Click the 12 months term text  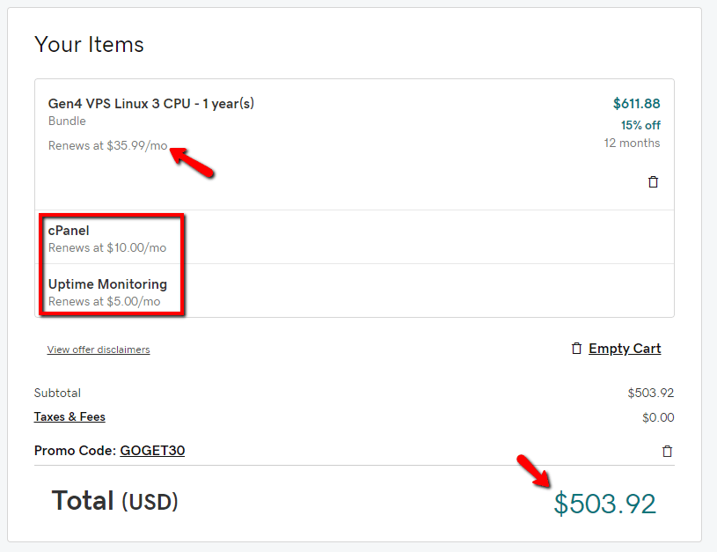click(632, 143)
